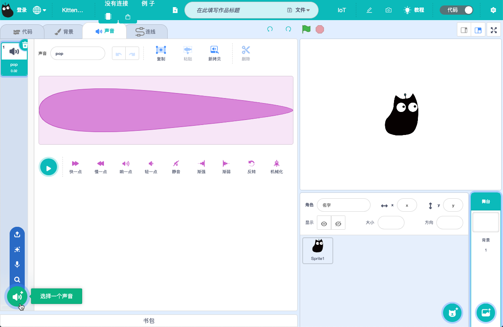Click the 没有连接 connection status
The width and height of the screenshot is (503, 327).
coord(117,4)
